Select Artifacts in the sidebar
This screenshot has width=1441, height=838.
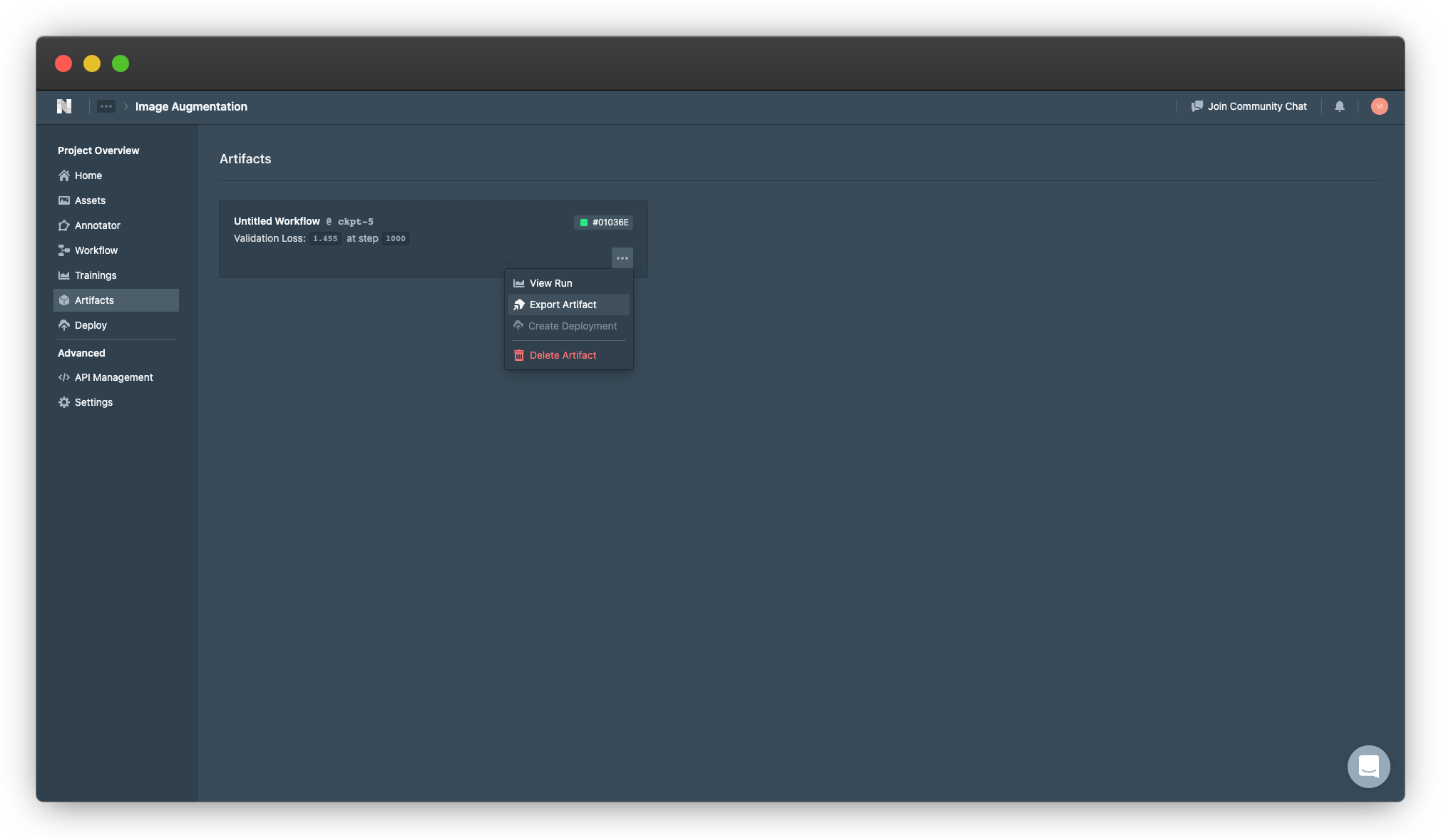(116, 300)
